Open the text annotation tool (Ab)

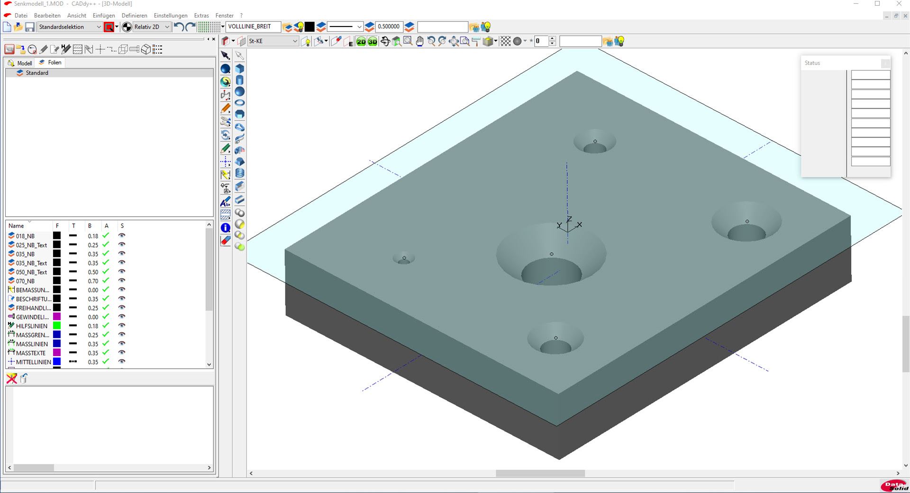point(226,202)
